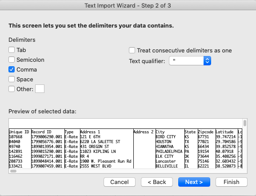The image size is (256, 196).
Task: Enable Treat consecutive delimiters as one
Action: pos(132,50)
